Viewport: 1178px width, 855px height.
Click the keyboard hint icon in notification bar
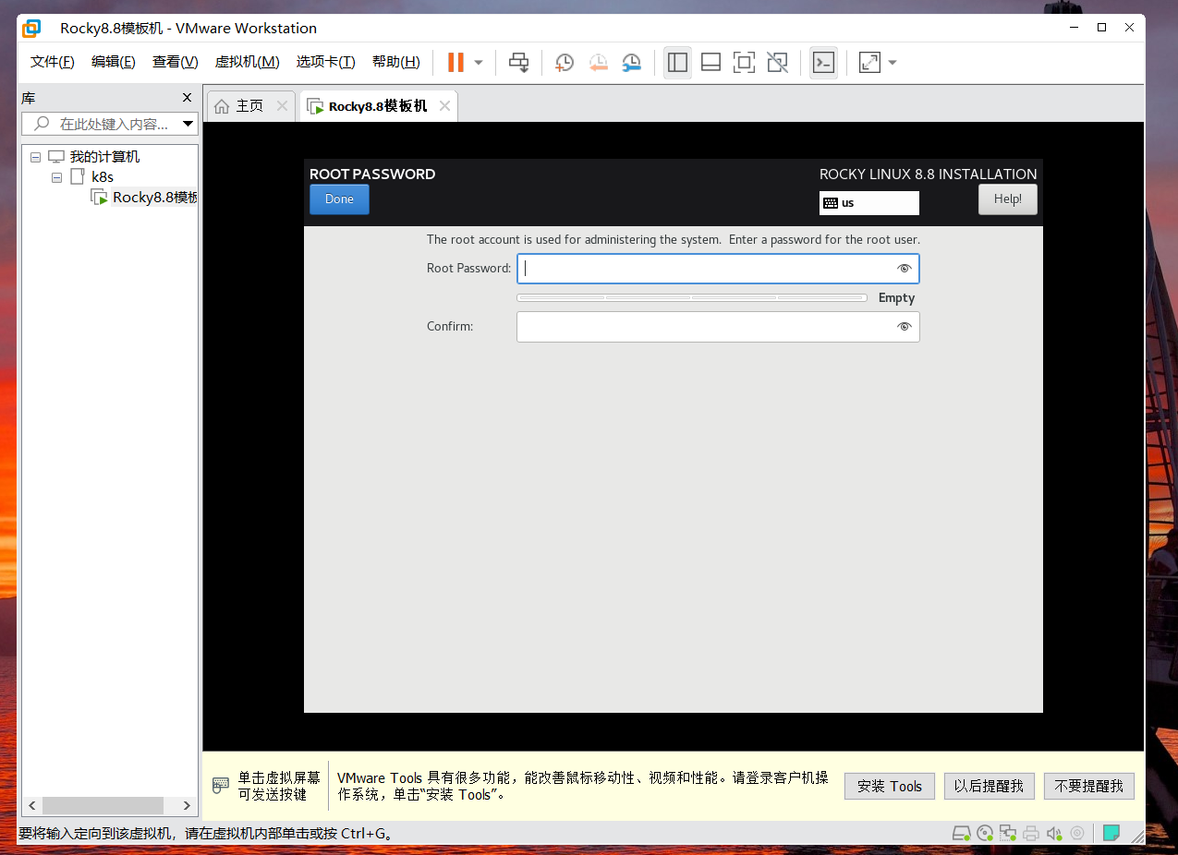(220, 786)
